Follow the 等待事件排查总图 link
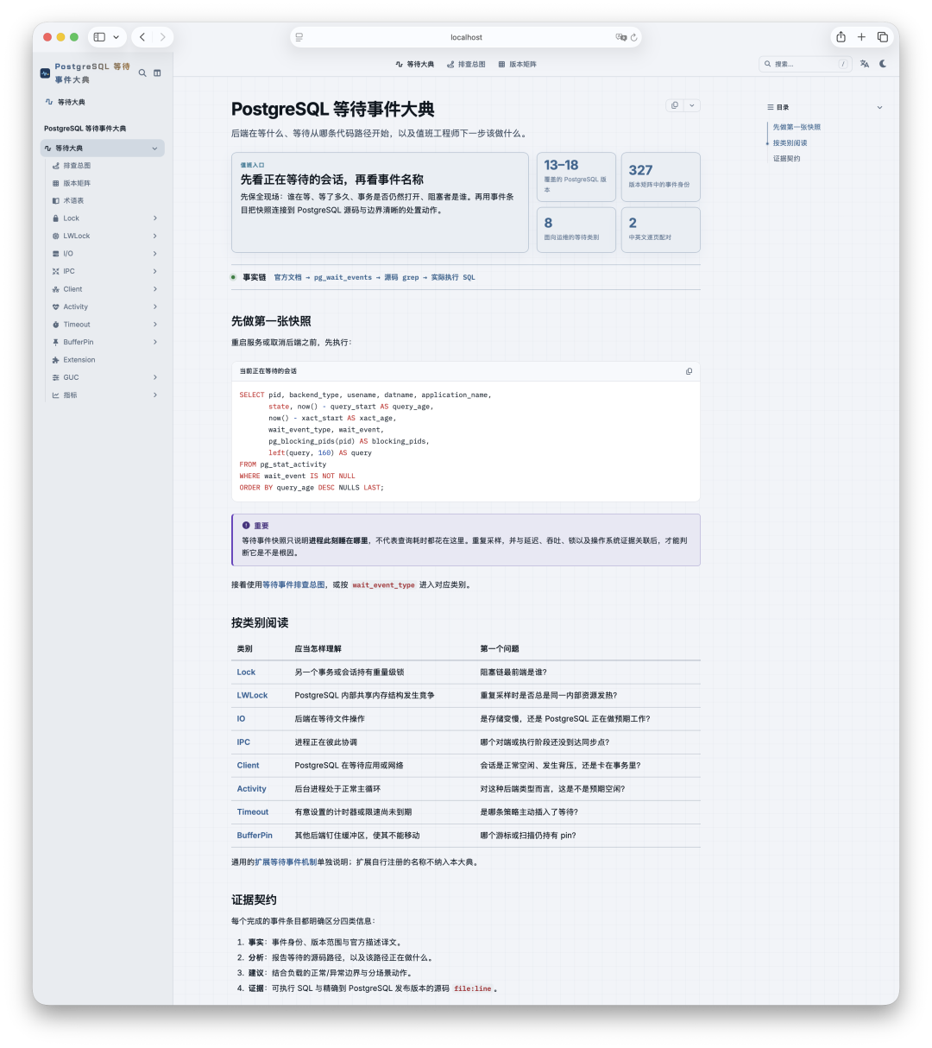 tap(294, 584)
